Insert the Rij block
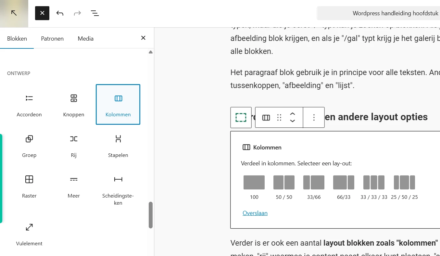Image resolution: width=440 pixels, height=256 pixels. (x=73, y=145)
